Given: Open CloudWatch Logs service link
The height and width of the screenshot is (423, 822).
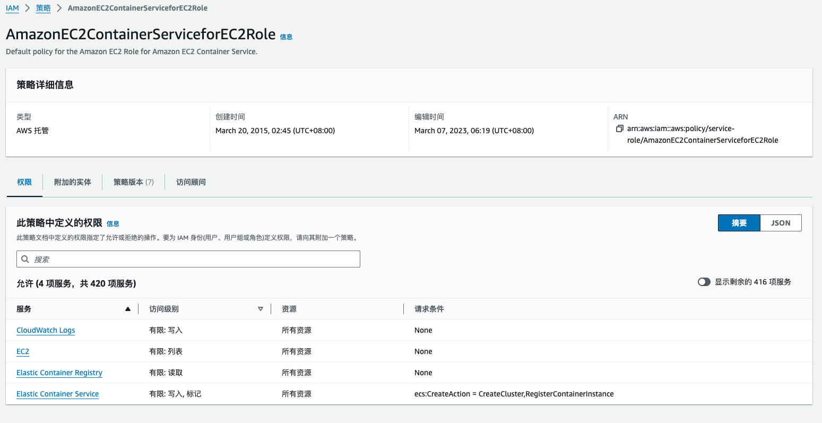Looking at the screenshot, I should tap(46, 330).
